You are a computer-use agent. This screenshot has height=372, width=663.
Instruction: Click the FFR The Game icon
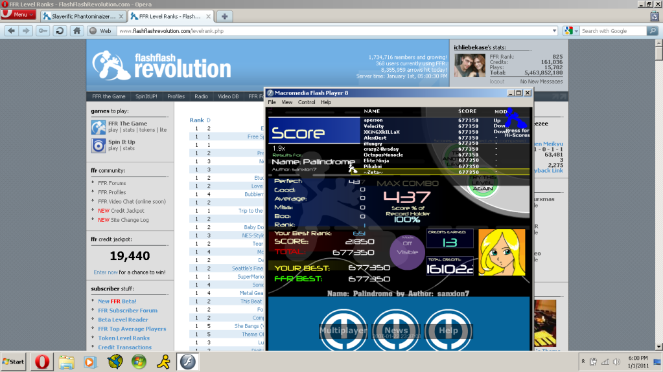tap(98, 127)
